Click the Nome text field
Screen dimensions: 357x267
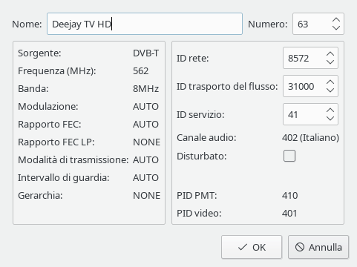click(x=145, y=24)
